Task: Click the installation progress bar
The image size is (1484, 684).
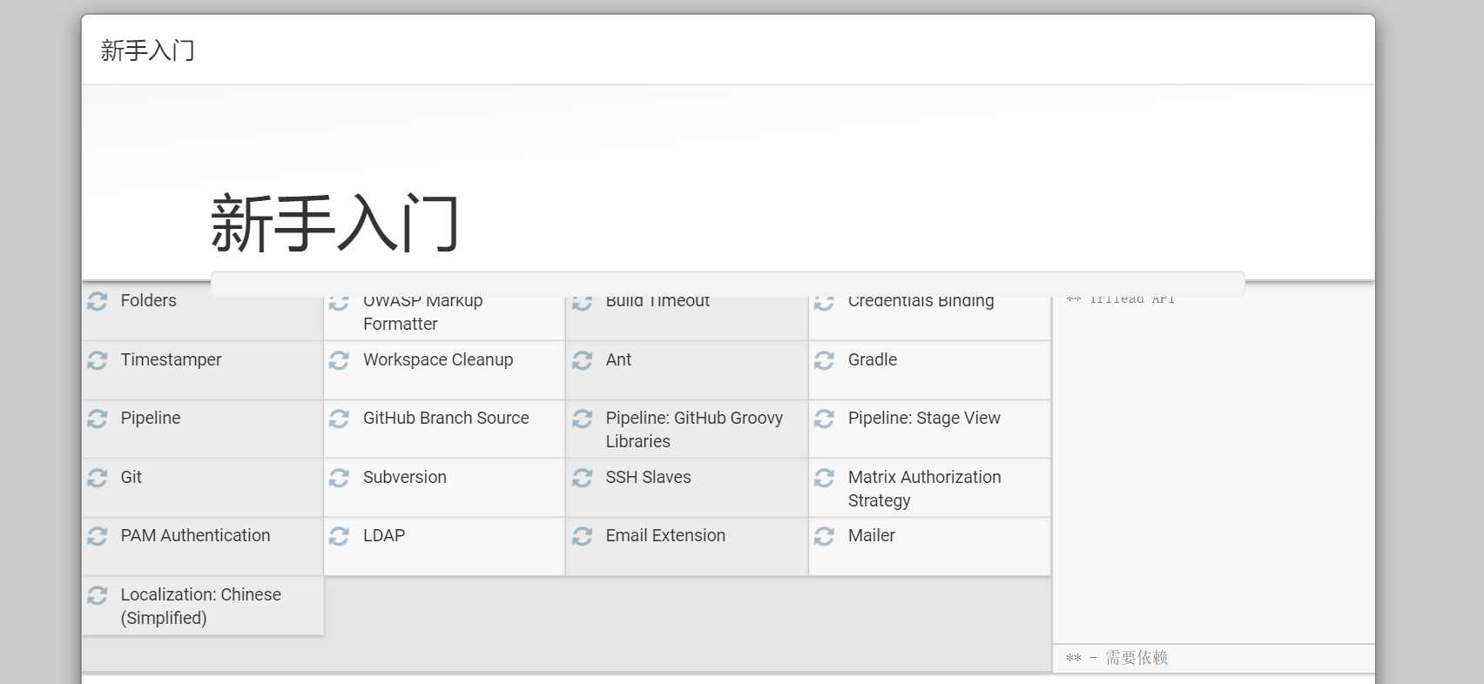Action: (728, 284)
